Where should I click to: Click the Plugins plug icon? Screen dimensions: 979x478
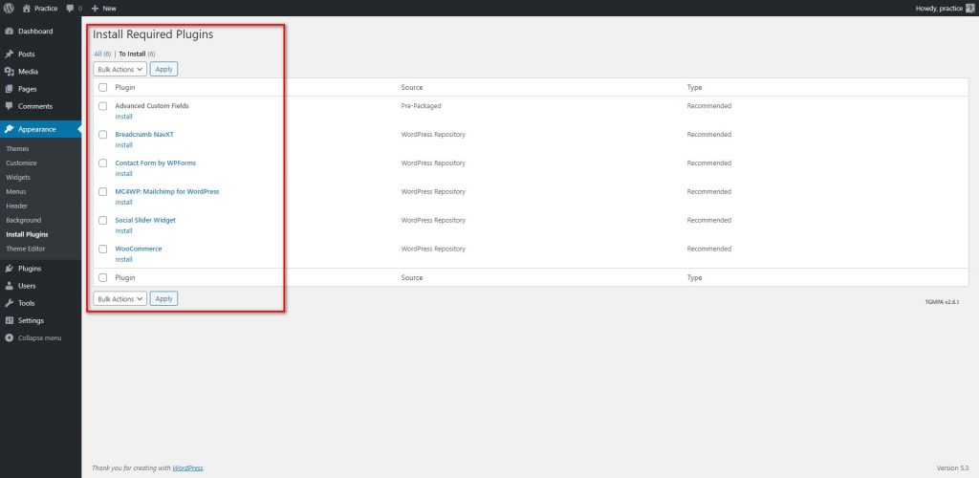[x=10, y=269]
